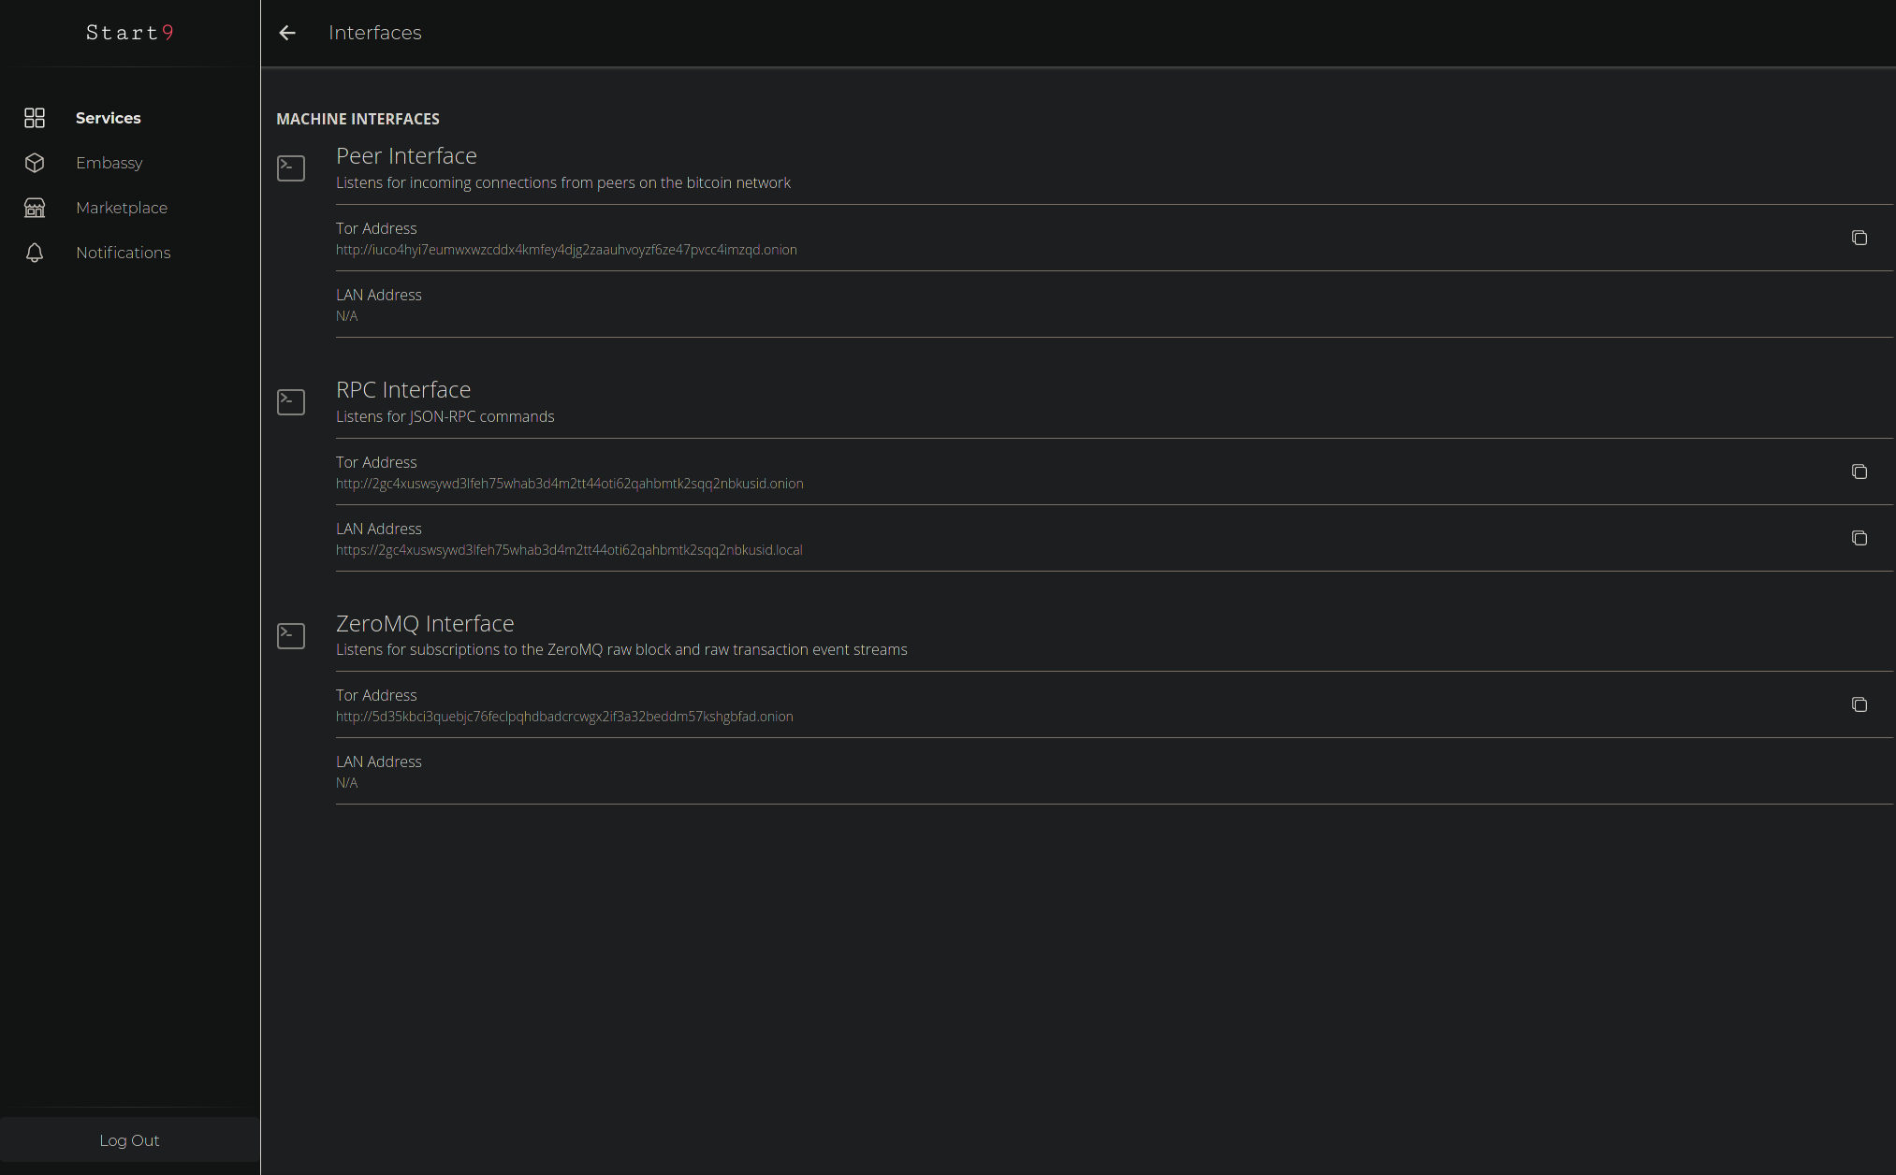Open the Marketplace menu item

122,208
